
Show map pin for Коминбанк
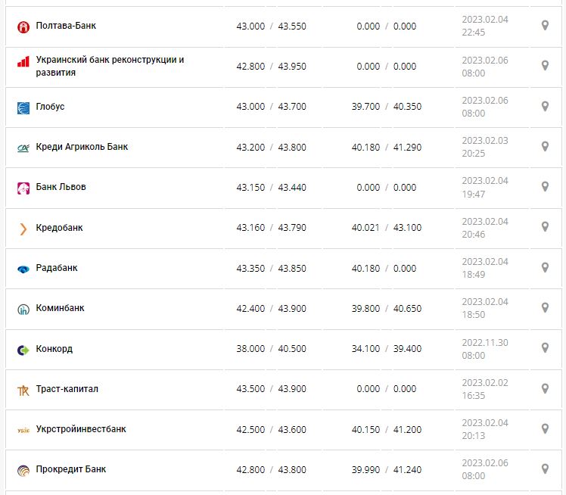click(544, 308)
